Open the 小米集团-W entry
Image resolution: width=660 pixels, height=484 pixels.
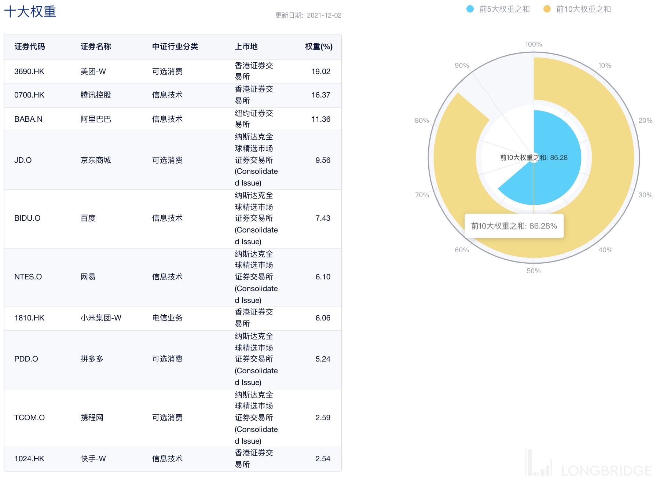click(101, 318)
